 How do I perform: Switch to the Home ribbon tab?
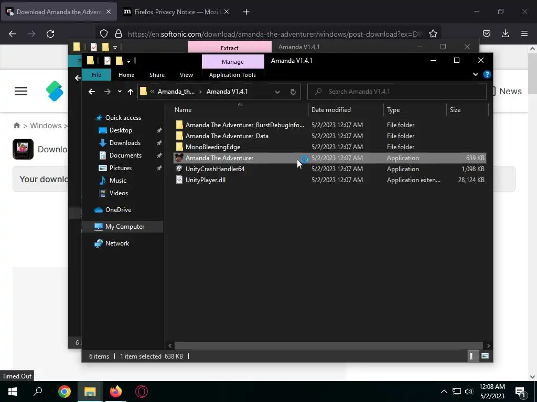click(x=126, y=75)
